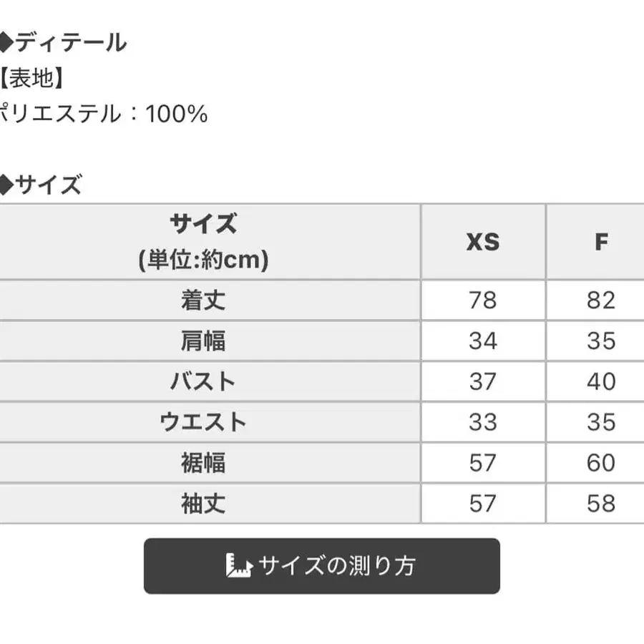The height and width of the screenshot is (644, 644).
Task: Click the サイズ (単位:約cm) header cell
Action: point(203,242)
